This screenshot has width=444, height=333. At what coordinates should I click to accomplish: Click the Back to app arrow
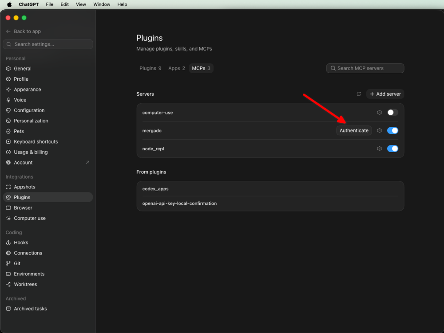coord(8,31)
